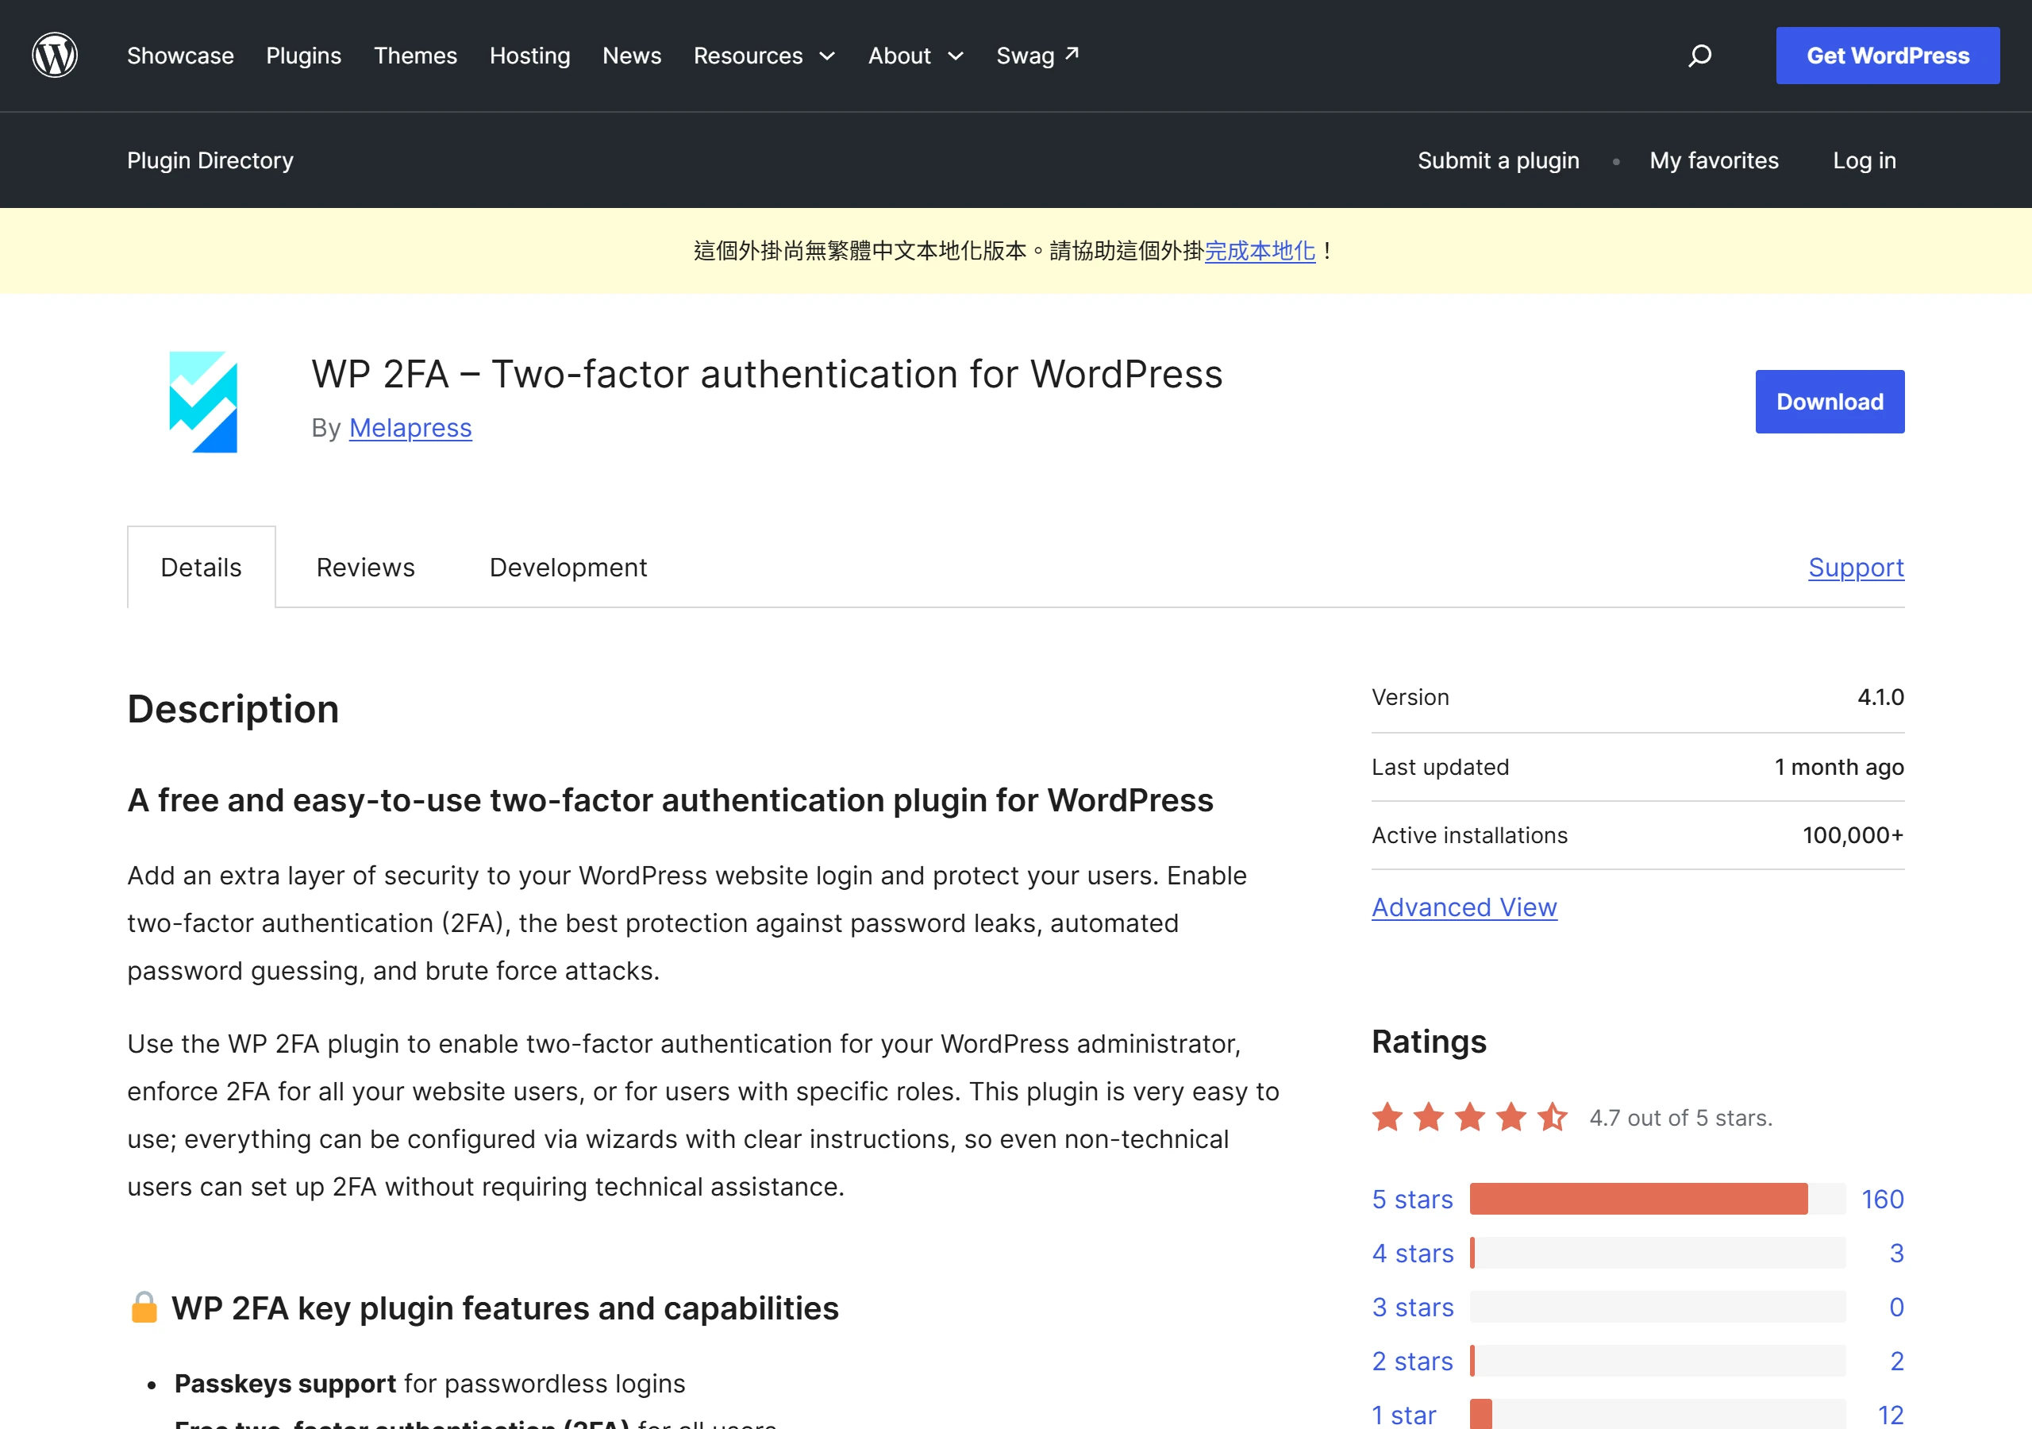2032x1429 pixels.
Task: Open the Plugin Directory link
Action: pos(210,160)
